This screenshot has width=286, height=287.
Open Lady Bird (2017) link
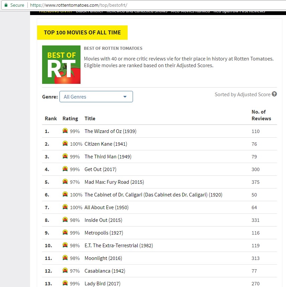pyautogui.click(x=103, y=284)
